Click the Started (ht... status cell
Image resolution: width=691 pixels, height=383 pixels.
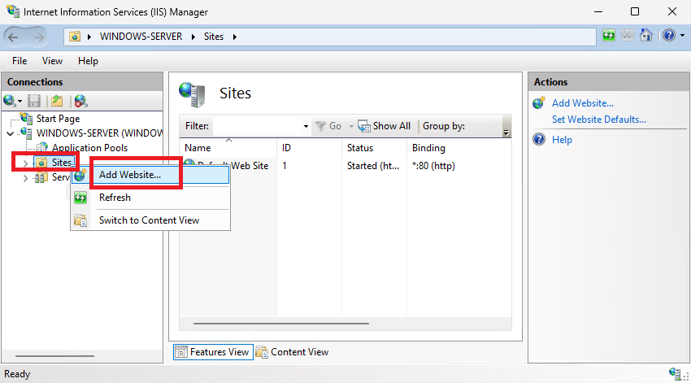[x=373, y=166]
